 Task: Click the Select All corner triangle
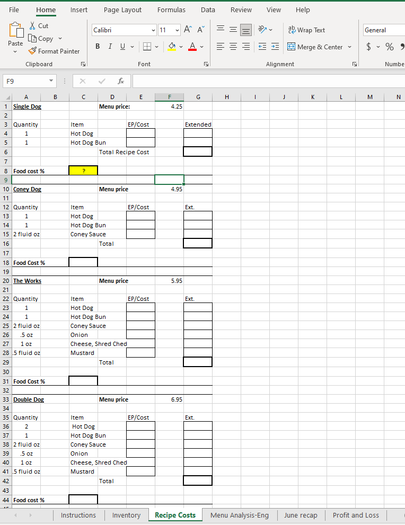[7, 97]
